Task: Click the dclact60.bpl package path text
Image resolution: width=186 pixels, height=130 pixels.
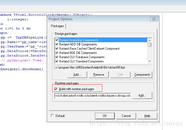Action: [x=90, y=67]
